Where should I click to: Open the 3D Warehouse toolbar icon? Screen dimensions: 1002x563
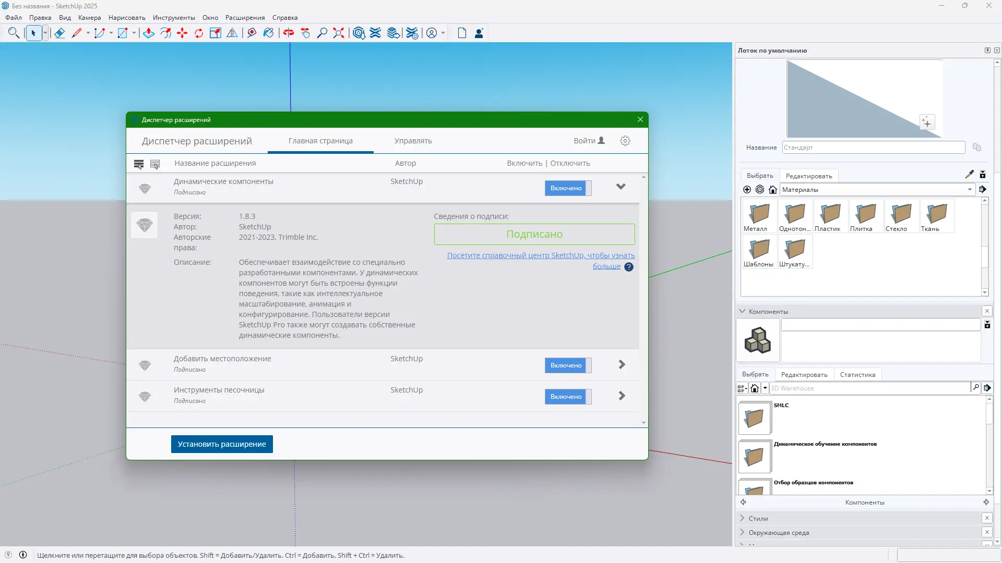coord(359,33)
